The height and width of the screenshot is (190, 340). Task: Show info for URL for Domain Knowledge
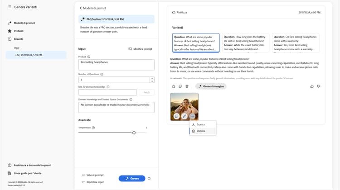click(108, 87)
